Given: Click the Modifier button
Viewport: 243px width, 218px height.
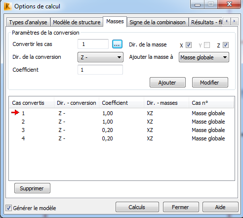Looking at the screenshot, I should (210, 83).
